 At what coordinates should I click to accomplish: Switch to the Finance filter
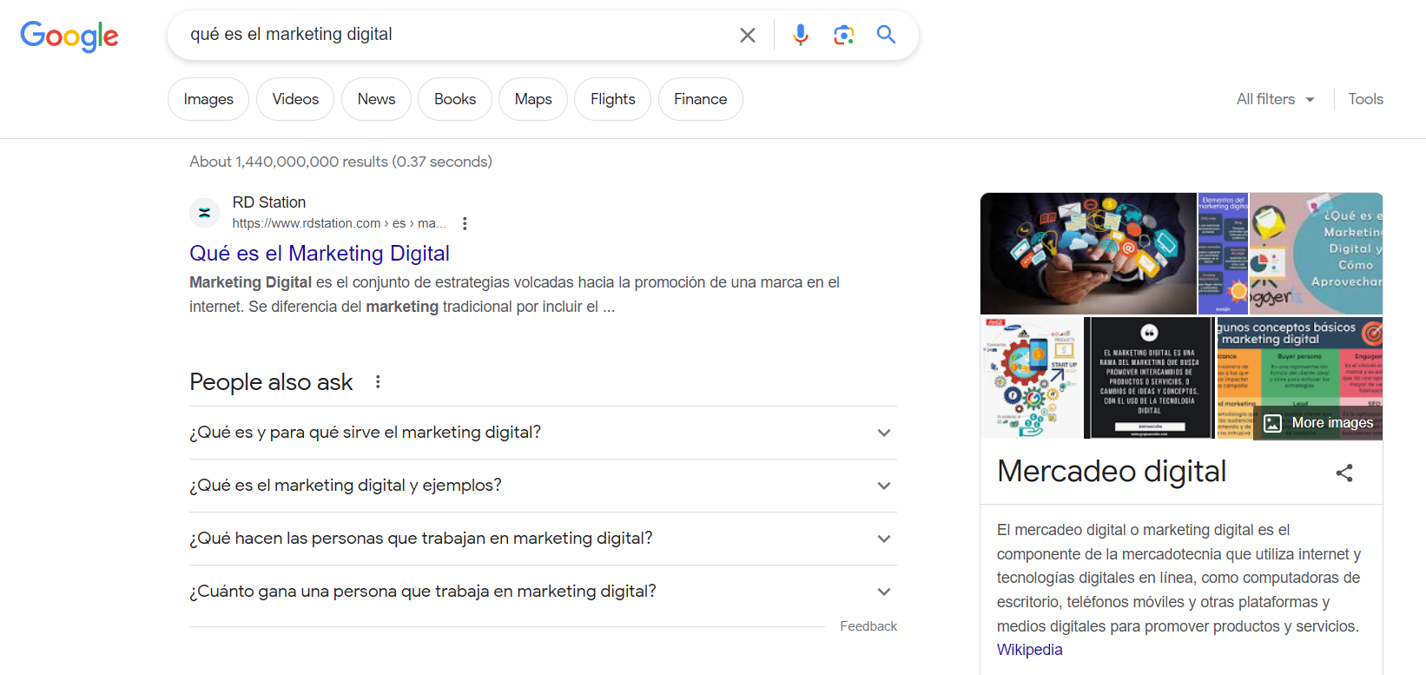(x=701, y=99)
